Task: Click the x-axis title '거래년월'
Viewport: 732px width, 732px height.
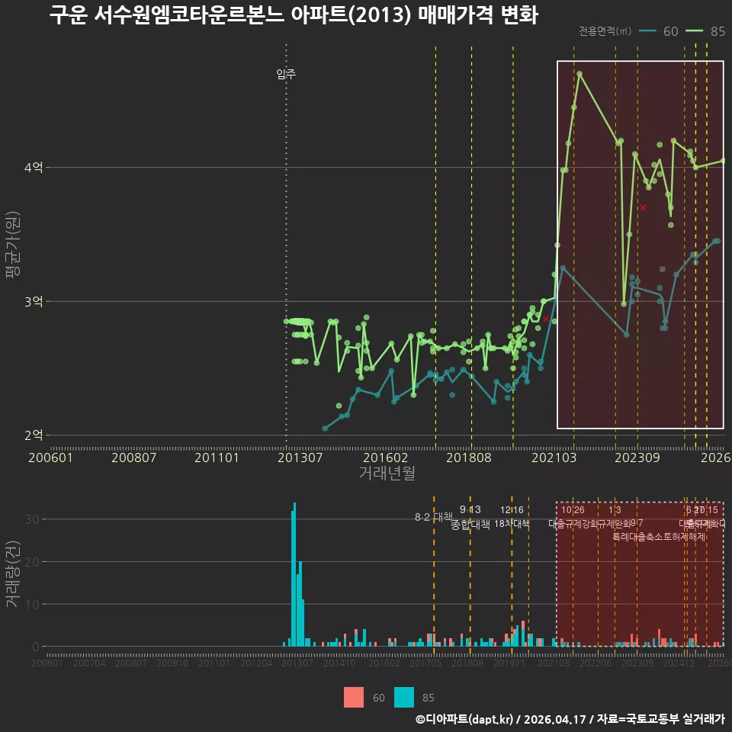Action: (x=387, y=473)
